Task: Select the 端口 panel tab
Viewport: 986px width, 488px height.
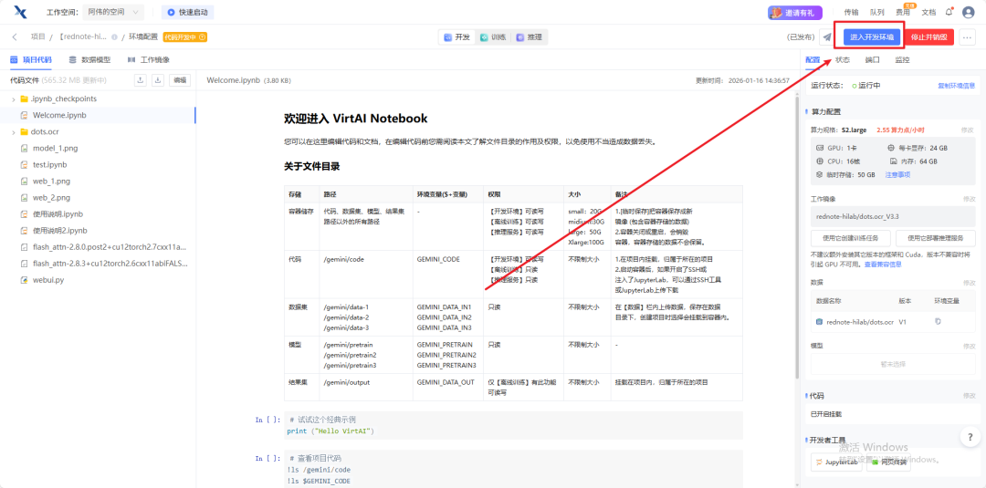Action: (x=872, y=59)
